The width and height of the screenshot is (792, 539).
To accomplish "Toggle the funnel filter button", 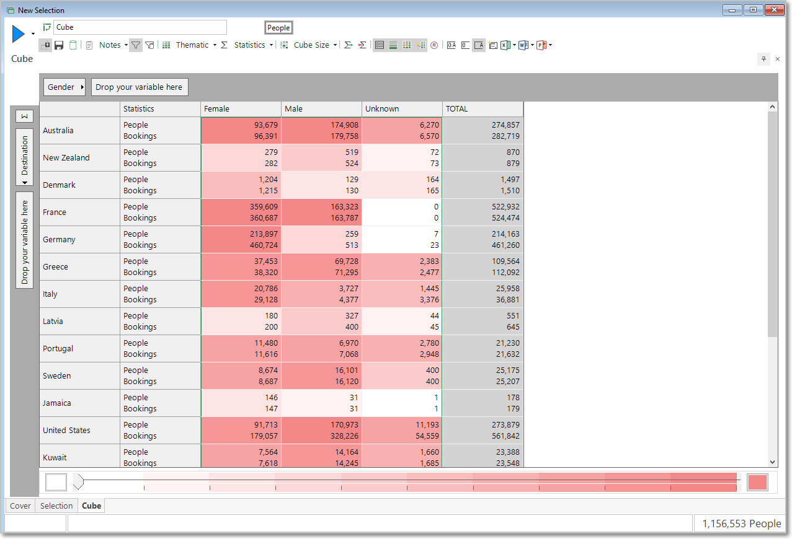I will pyautogui.click(x=136, y=45).
